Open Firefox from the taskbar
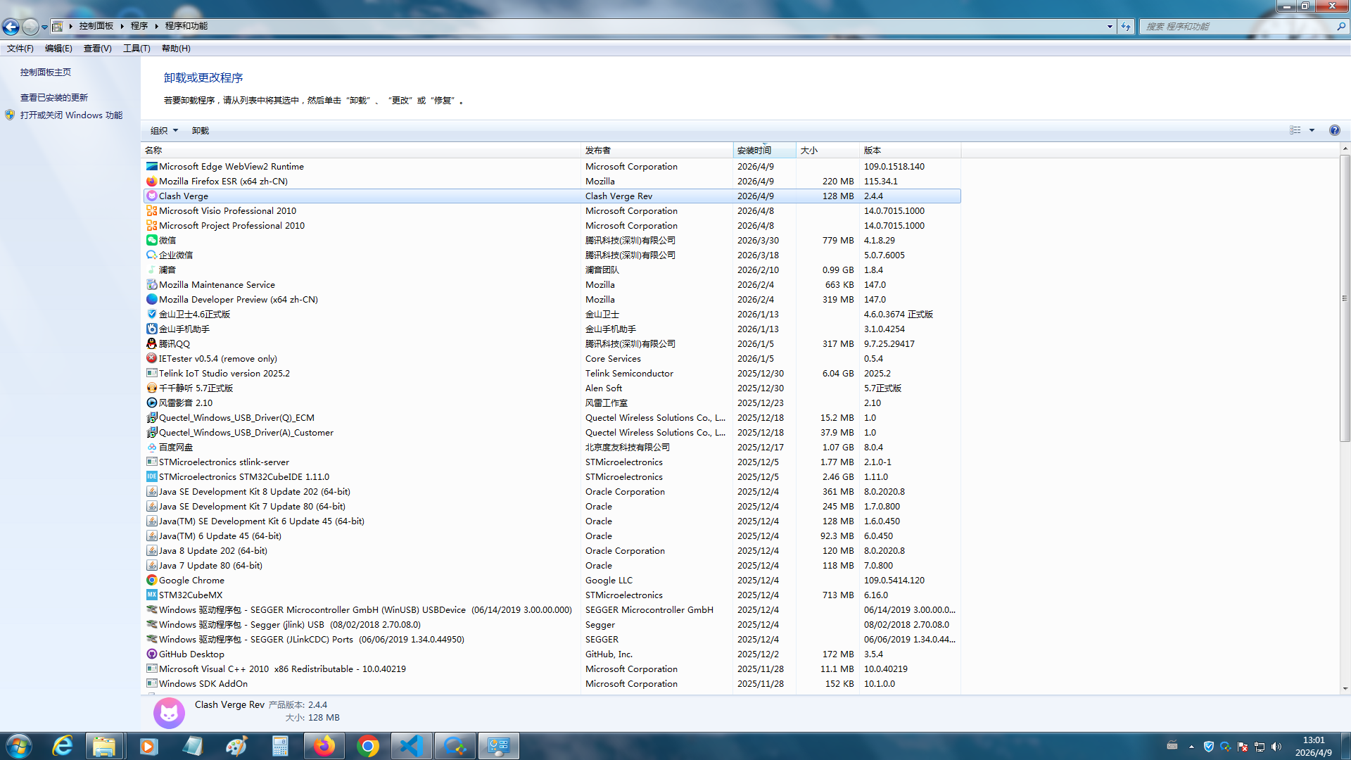1351x760 pixels. 324,746
